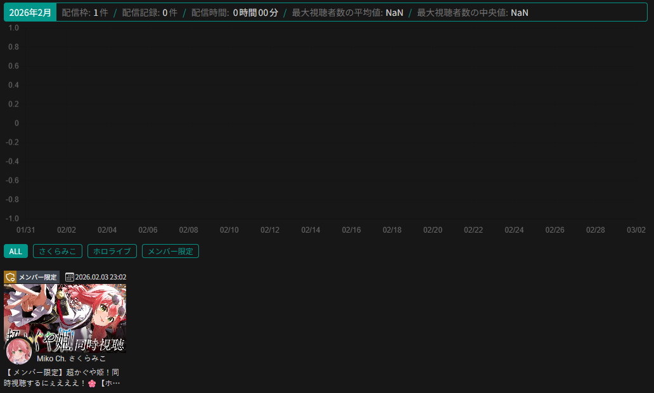
Task: Click the 最大視聴者数の平均値: NaN statistic
Action: tap(347, 13)
